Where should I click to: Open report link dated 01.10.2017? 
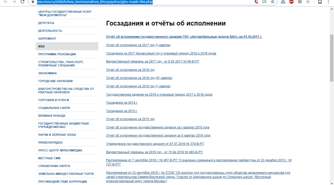[x=184, y=37]
